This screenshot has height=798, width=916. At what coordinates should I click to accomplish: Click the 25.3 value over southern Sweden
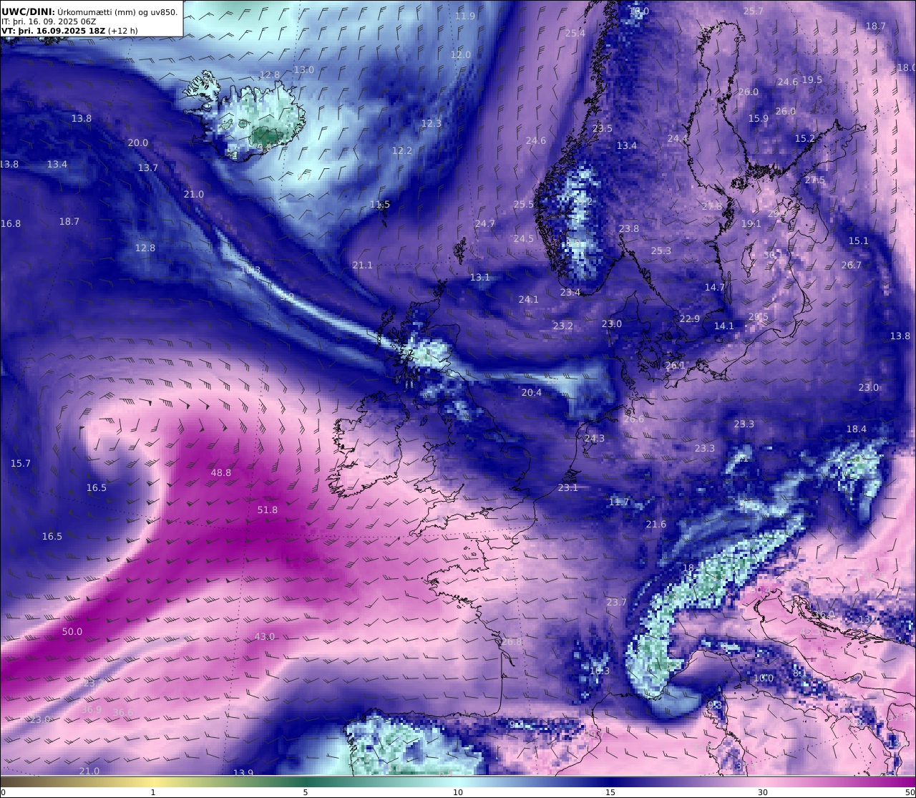(x=661, y=250)
